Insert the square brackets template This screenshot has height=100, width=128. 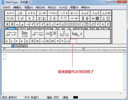tap(73, 24)
